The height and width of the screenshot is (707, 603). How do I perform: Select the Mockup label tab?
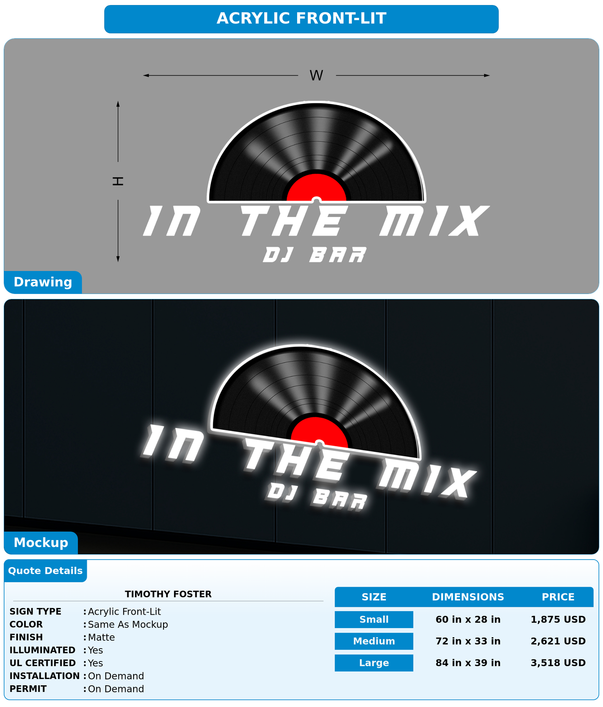pos(41,543)
